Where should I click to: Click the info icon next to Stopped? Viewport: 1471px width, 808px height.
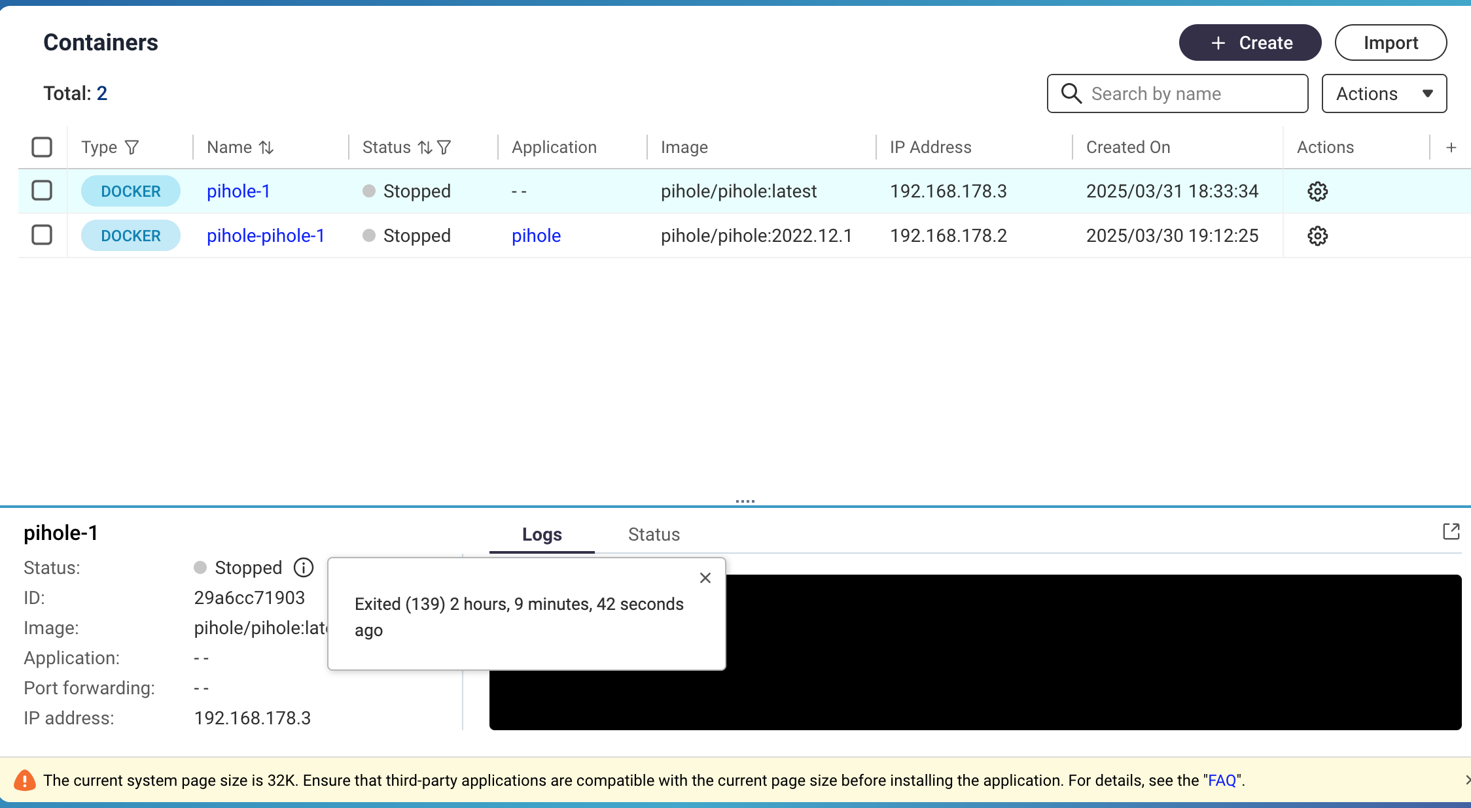click(x=304, y=567)
